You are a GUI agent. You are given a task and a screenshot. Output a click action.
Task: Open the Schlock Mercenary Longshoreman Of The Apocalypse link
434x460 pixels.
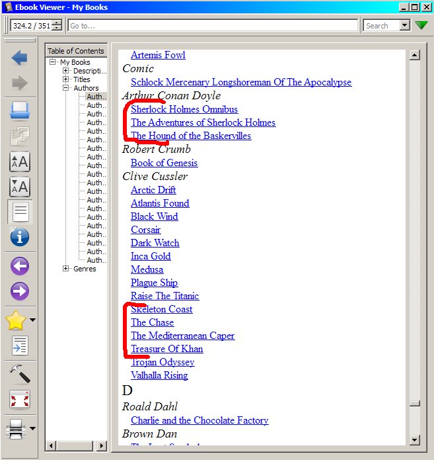point(241,82)
